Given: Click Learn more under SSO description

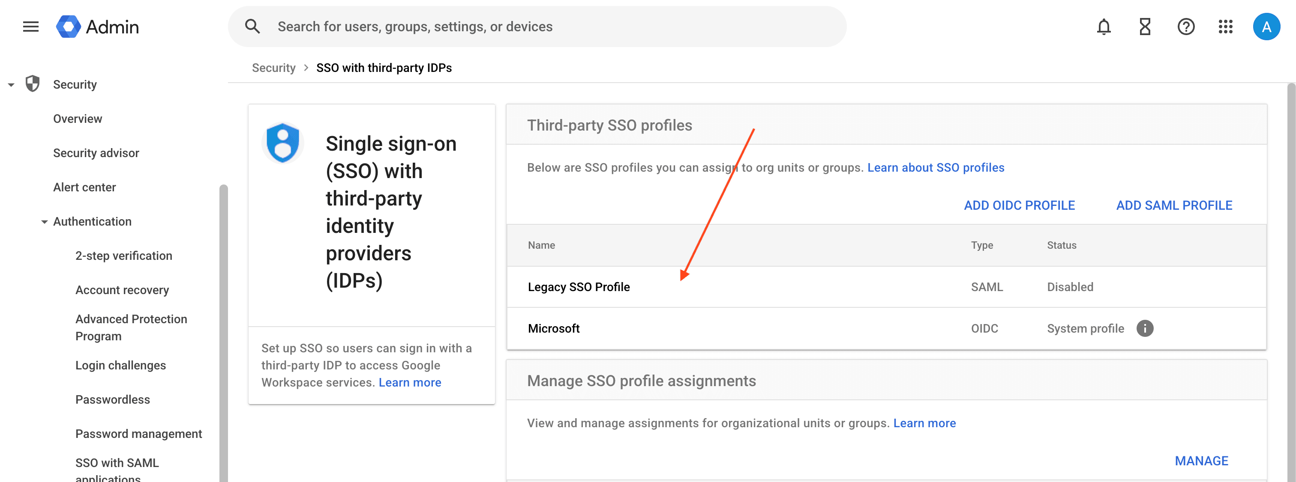Looking at the screenshot, I should click(x=410, y=382).
